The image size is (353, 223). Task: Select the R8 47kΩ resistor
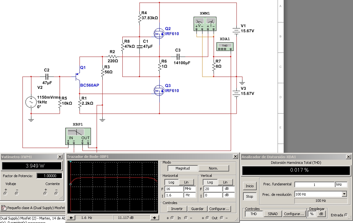122,47
